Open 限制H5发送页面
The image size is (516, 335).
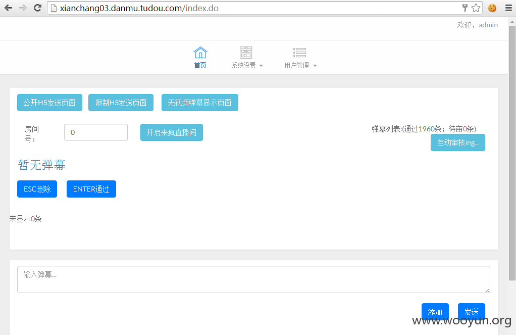(x=121, y=103)
